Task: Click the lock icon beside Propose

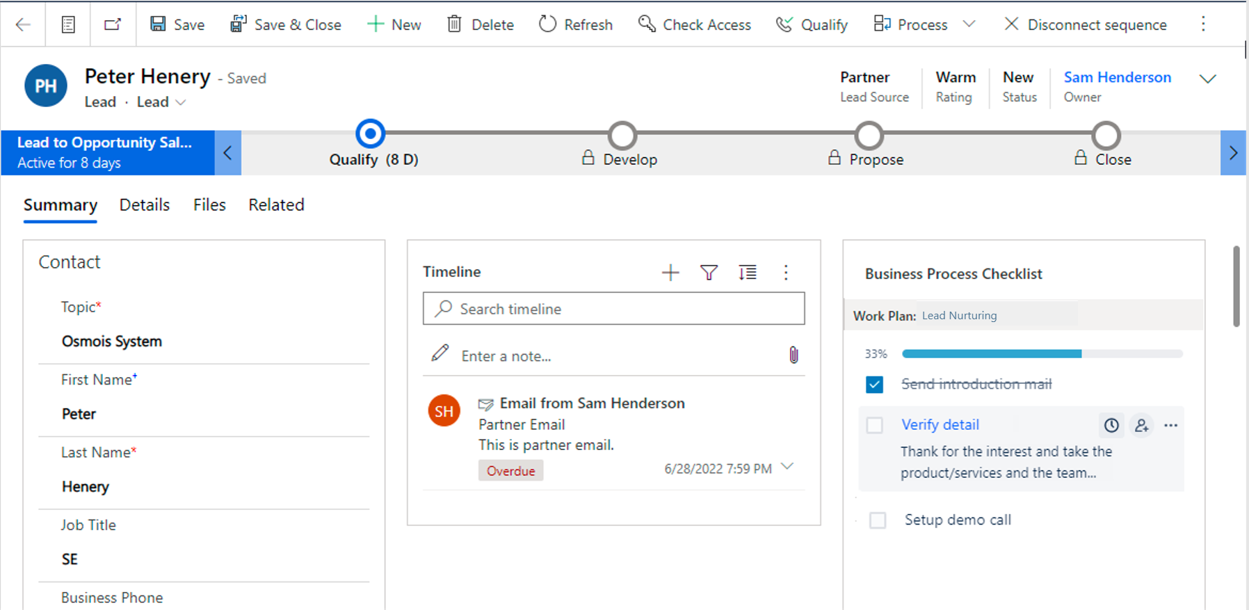Action: pos(835,158)
